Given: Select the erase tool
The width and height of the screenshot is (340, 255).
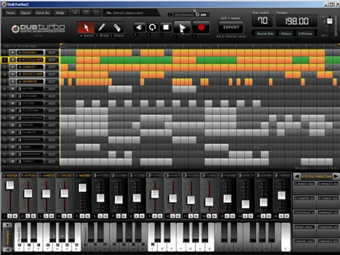Looking at the screenshot, I should point(117,28).
